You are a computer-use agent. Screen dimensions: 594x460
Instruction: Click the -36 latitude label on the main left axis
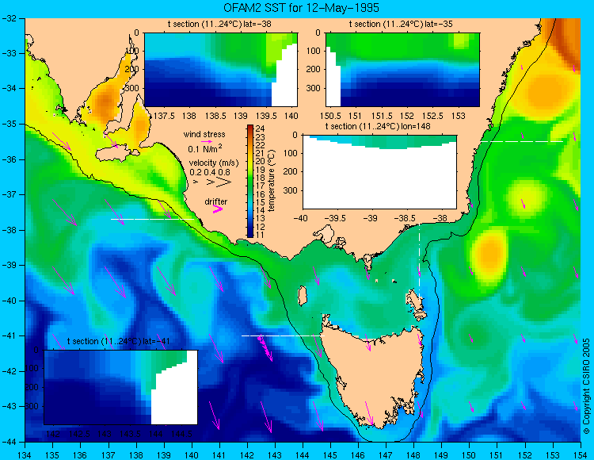(x=9, y=159)
